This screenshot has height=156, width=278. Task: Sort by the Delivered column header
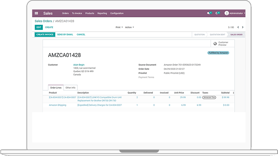[x=148, y=93]
